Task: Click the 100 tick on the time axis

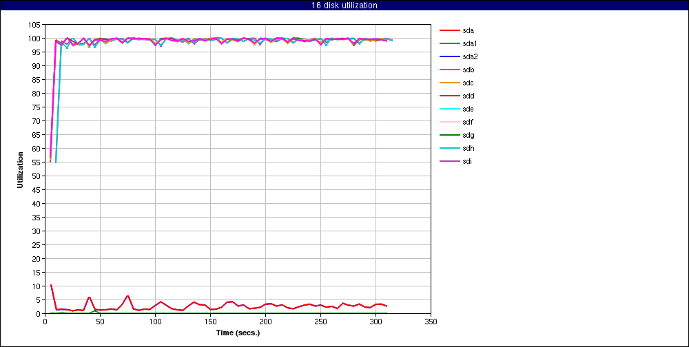Action: pyautogui.click(x=155, y=322)
